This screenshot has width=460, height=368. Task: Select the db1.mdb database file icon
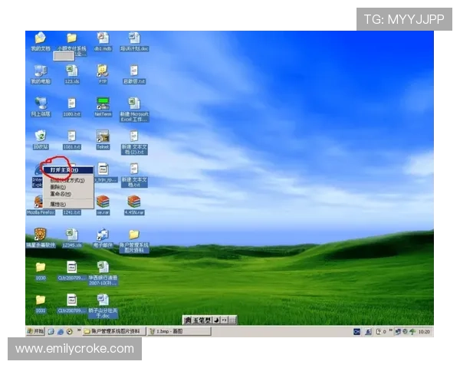103,39
